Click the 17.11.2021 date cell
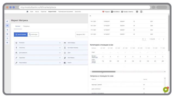Image resolution: width=174 pixels, height=98 pixels. coord(93,30)
